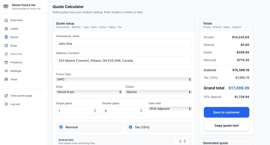Click the Private total $14,534.94

pos(240,37)
